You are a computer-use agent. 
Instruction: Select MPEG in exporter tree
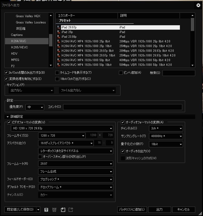pyautogui.click(x=15, y=60)
